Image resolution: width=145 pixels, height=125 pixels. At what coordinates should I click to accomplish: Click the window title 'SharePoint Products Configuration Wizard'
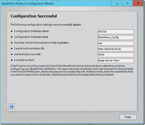[x=27, y=3]
